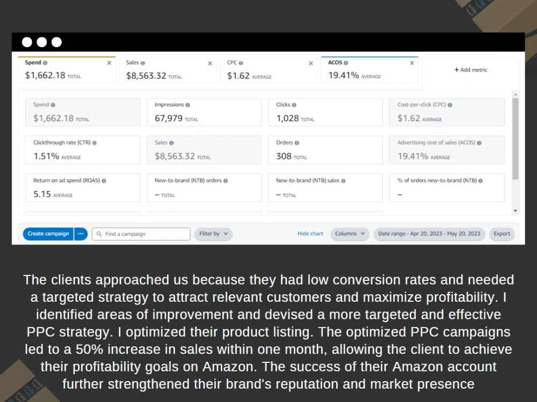Open the three-dots menu beside Create campaign
Image resolution: width=537 pixels, height=402 pixels.
[81, 234]
